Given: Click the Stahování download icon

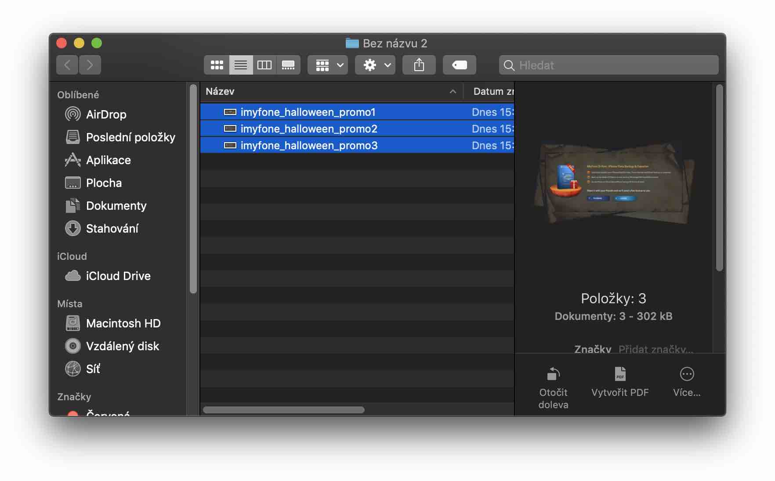Looking at the screenshot, I should (73, 229).
